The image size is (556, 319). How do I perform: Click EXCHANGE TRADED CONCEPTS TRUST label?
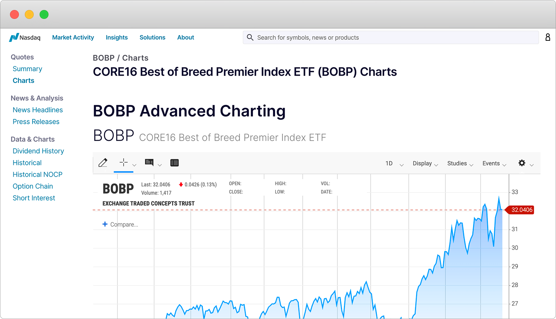pos(148,203)
